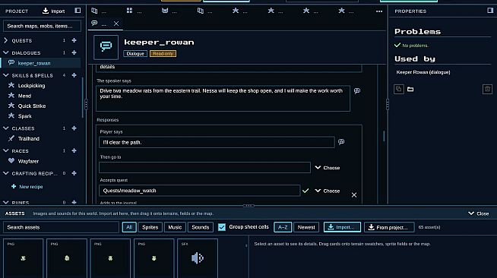The image size is (497, 278).
Task: Click dialogue icon beside speaker text
Action: pyautogui.click(x=357, y=91)
